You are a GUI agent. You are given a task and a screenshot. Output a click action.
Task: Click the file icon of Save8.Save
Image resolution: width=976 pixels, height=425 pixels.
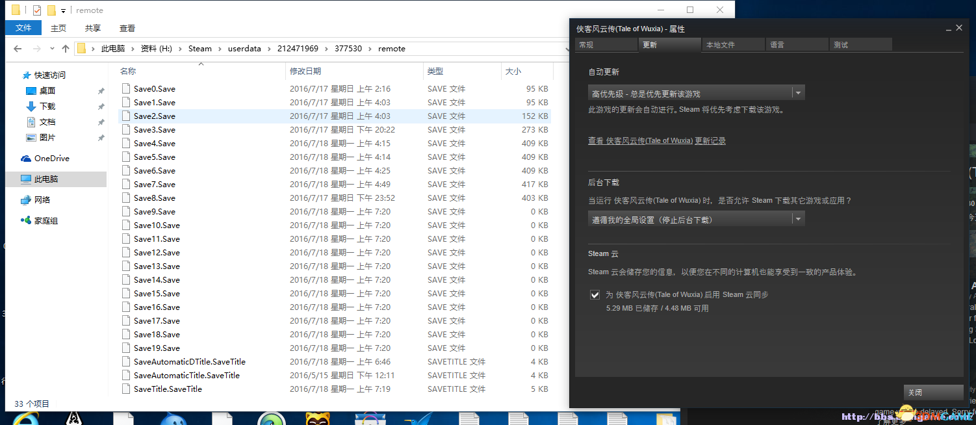[x=126, y=198]
